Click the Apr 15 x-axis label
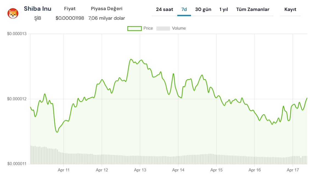This screenshot has height=178, width=314. pyautogui.click(x=216, y=170)
